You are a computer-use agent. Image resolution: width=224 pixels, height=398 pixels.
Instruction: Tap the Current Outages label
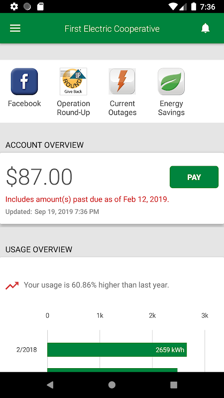(x=122, y=108)
